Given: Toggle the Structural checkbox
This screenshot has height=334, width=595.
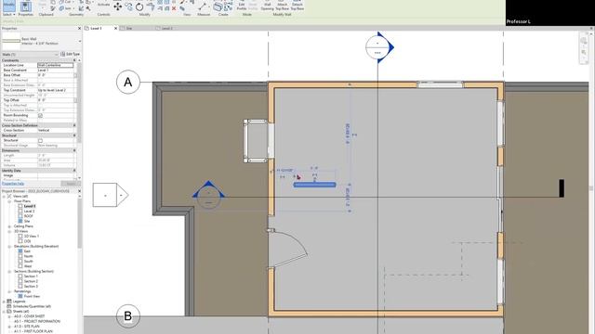Looking at the screenshot, I should click(x=40, y=140).
